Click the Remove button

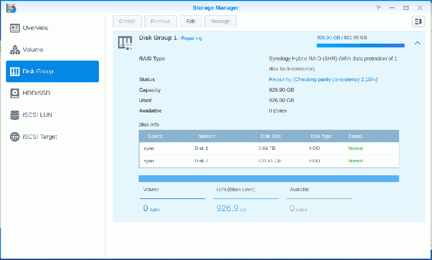pyautogui.click(x=161, y=22)
